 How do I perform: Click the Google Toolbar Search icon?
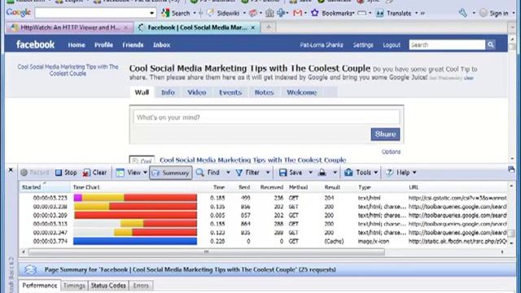coord(165,13)
